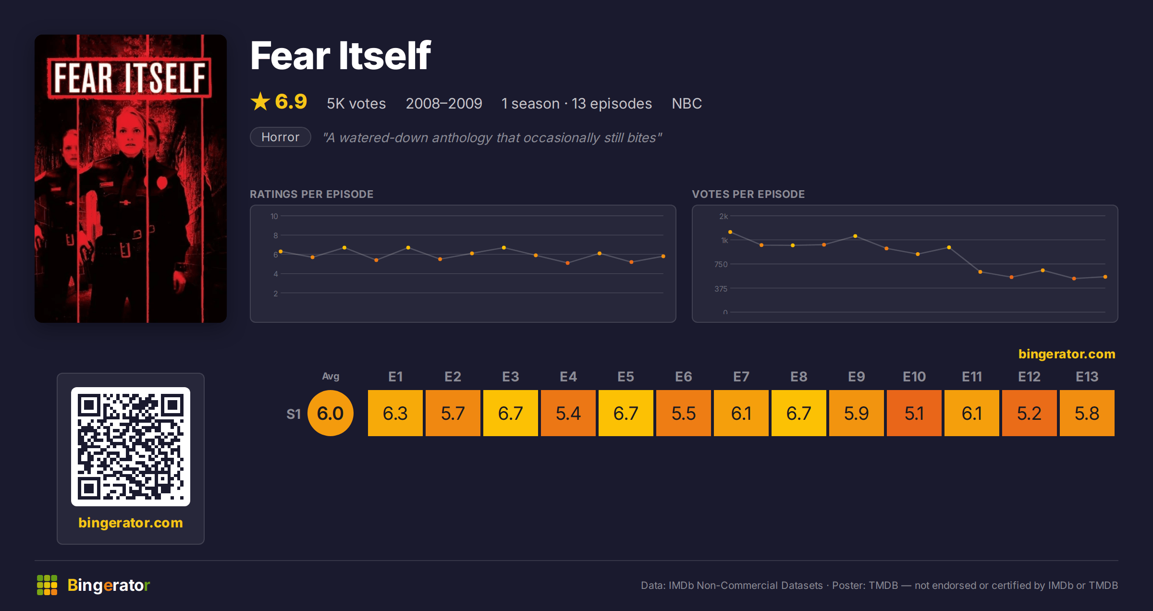The height and width of the screenshot is (611, 1153).
Task: Click the E1 rating tile 6.3
Action: [395, 413]
